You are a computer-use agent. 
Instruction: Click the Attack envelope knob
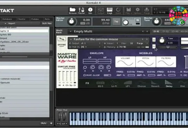pyautogui.click(x=85, y=67)
